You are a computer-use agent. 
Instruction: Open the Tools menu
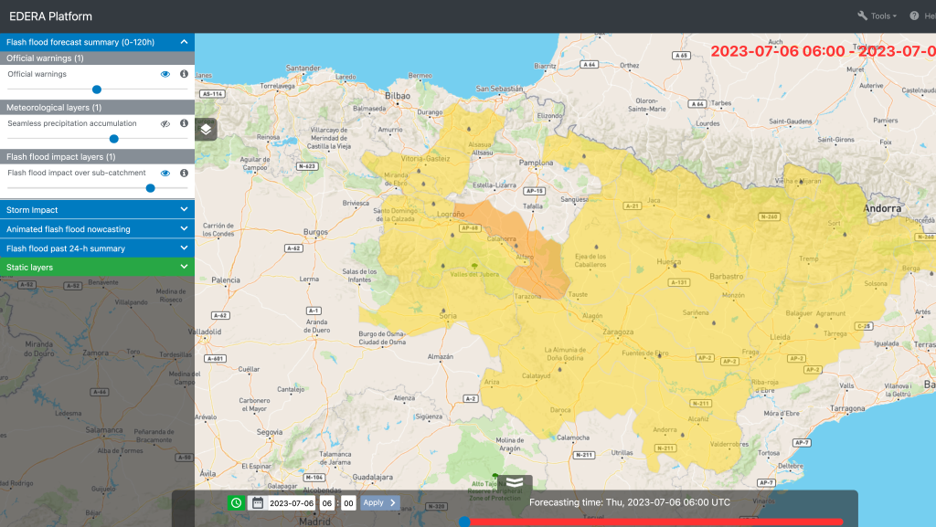877,16
